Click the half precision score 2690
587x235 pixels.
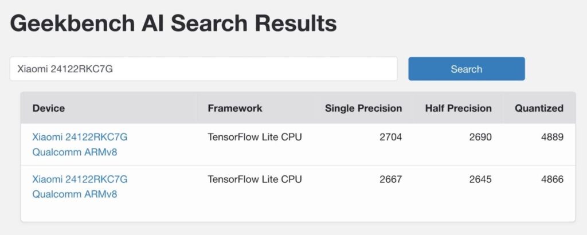480,137
